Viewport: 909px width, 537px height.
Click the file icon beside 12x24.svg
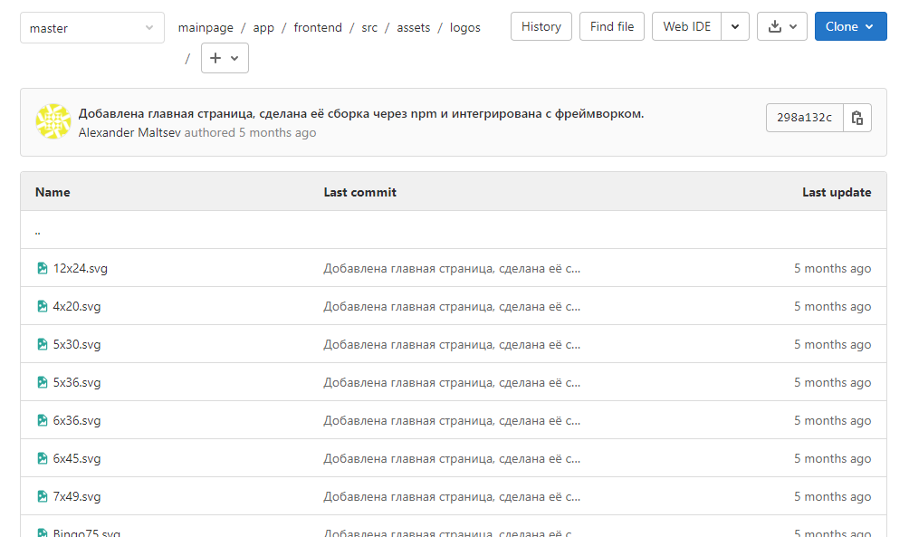point(42,268)
